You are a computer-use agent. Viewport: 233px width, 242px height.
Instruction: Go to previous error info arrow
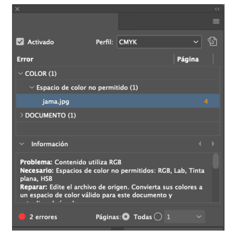tap(200, 144)
